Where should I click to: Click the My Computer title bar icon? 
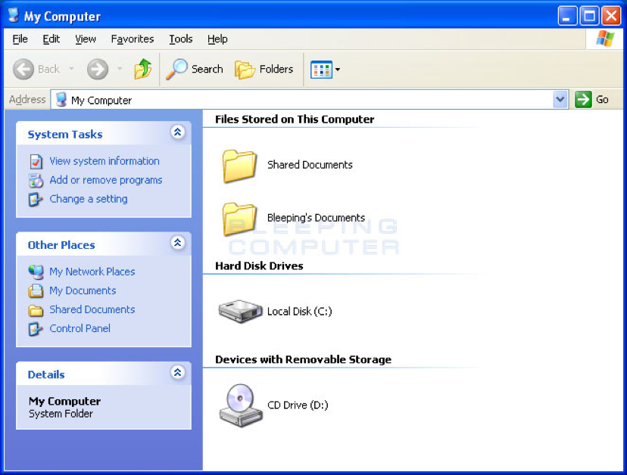[14, 15]
